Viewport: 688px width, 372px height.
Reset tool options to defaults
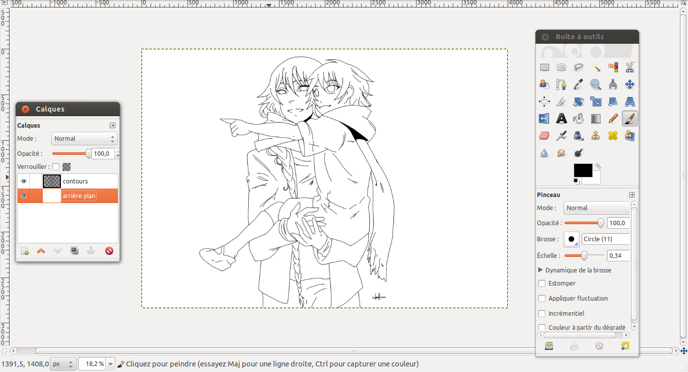pos(625,346)
